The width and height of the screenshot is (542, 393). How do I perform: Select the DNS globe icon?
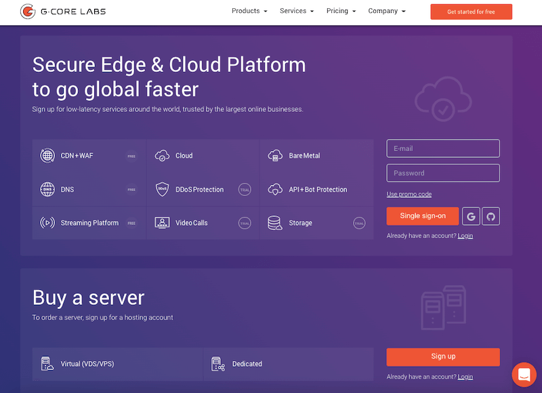[47, 190]
